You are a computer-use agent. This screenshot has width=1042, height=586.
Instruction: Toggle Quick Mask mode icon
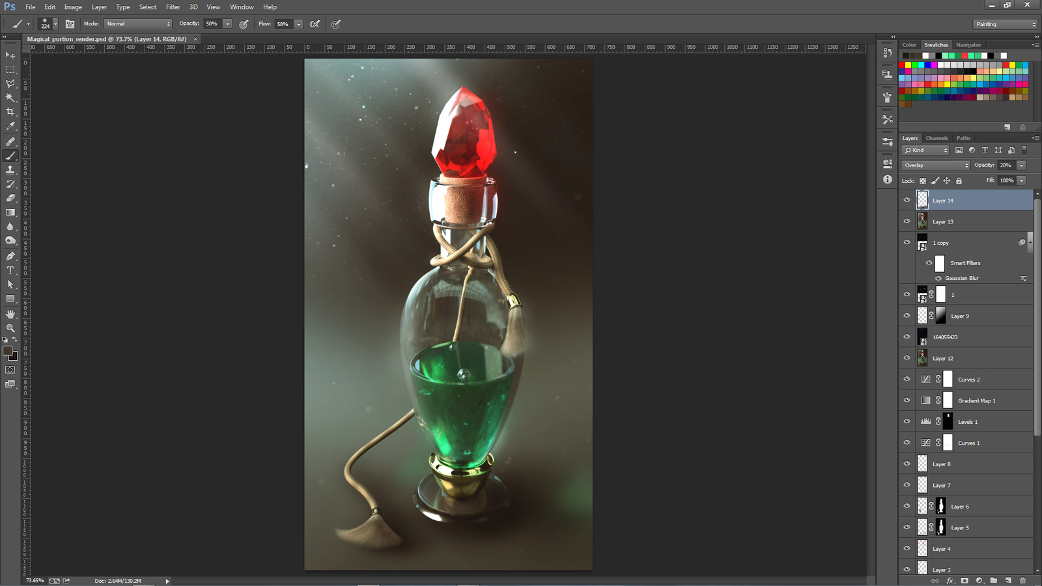pyautogui.click(x=10, y=370)
